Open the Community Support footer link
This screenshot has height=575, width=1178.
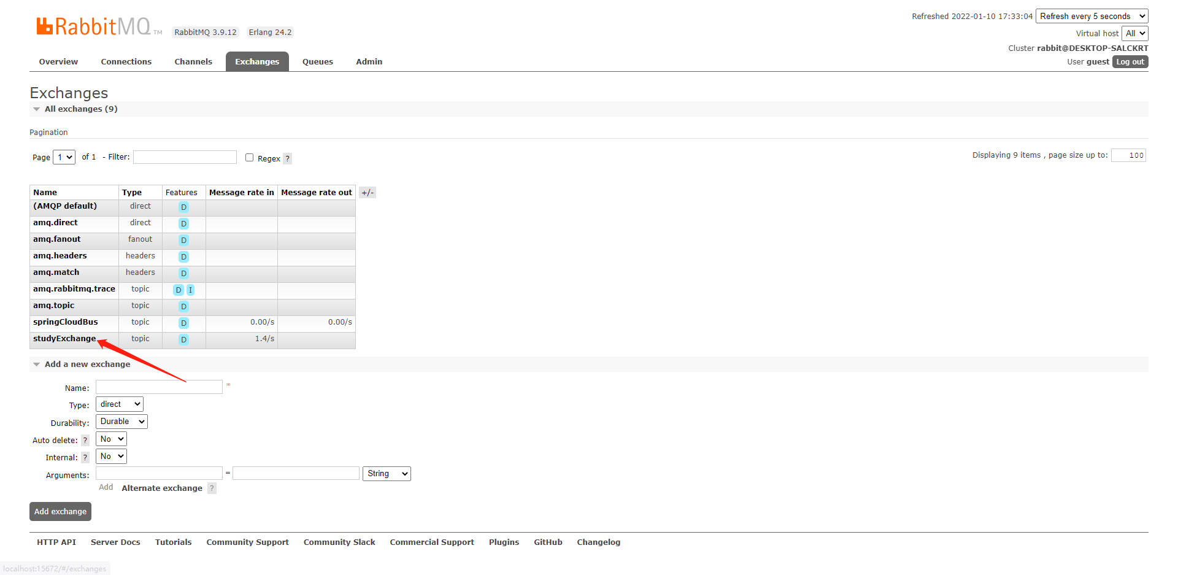248,542
